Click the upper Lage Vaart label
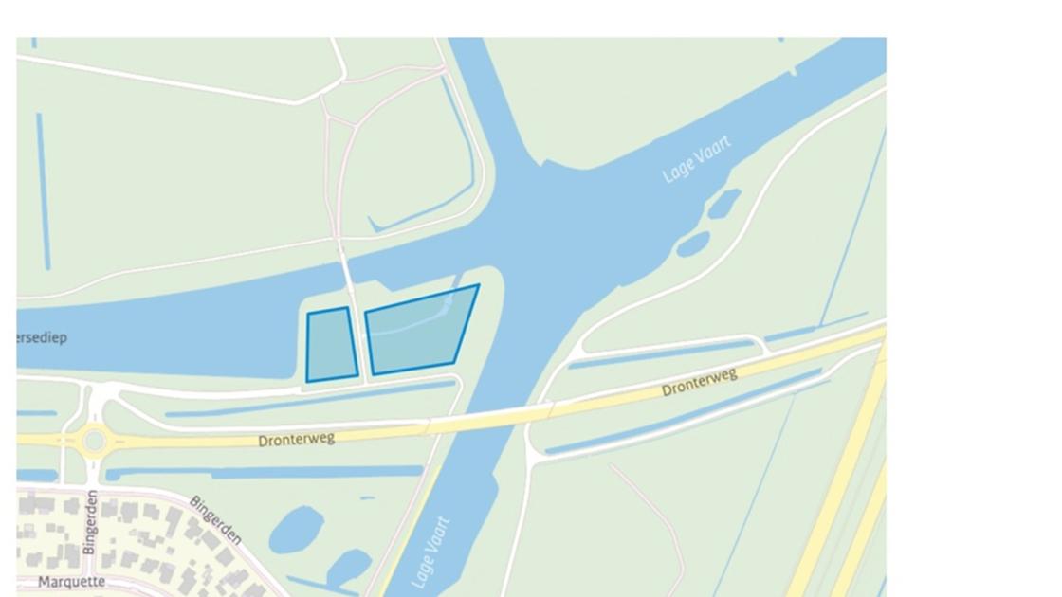The width and height of the screenshot is (1062, 597). (697, 159)
